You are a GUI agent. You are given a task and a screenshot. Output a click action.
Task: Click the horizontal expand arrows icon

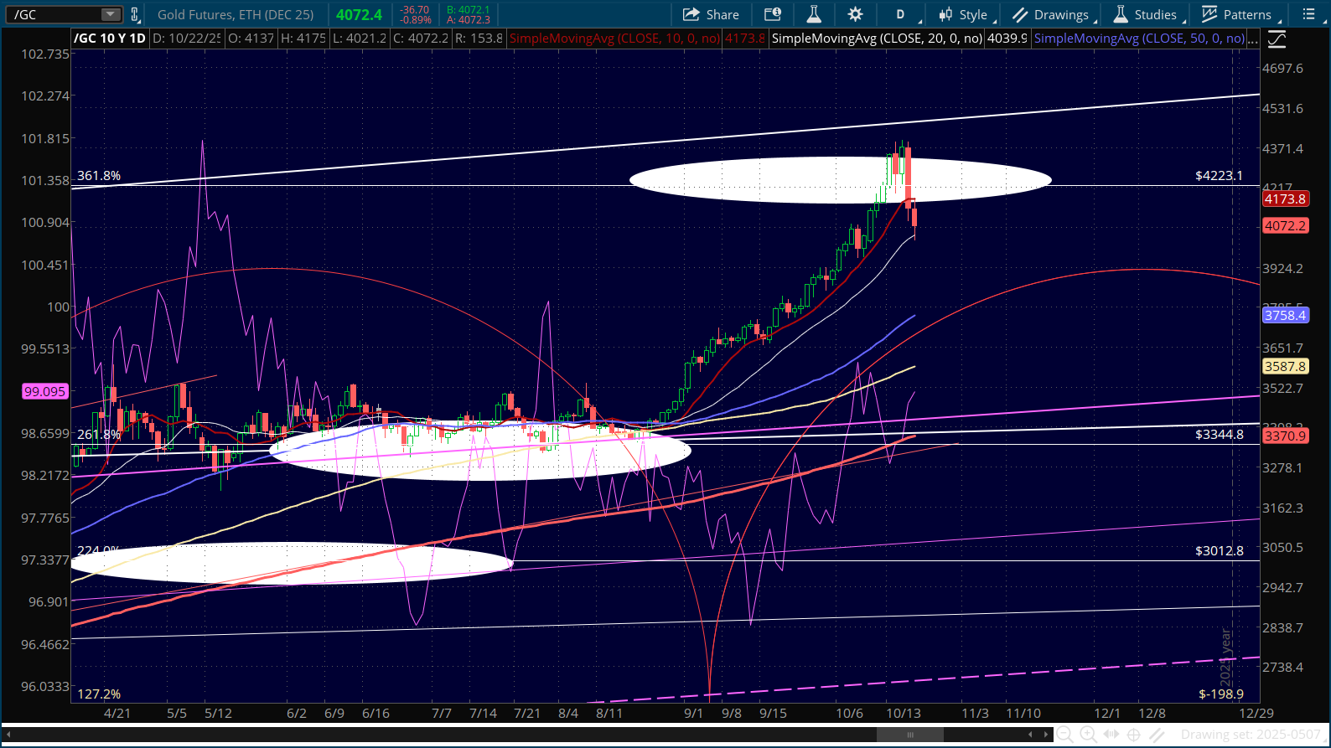[x=1111, y=735]
